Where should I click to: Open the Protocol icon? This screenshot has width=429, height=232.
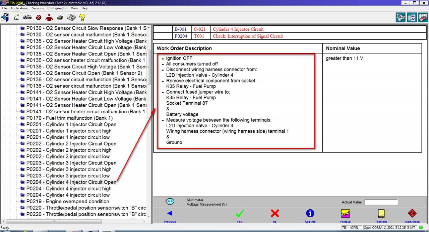pos(346,215)
